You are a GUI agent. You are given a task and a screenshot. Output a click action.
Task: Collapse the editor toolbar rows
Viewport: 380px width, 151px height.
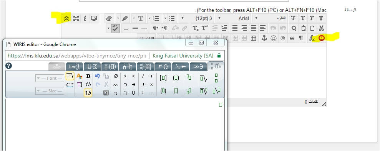(66, 18)
